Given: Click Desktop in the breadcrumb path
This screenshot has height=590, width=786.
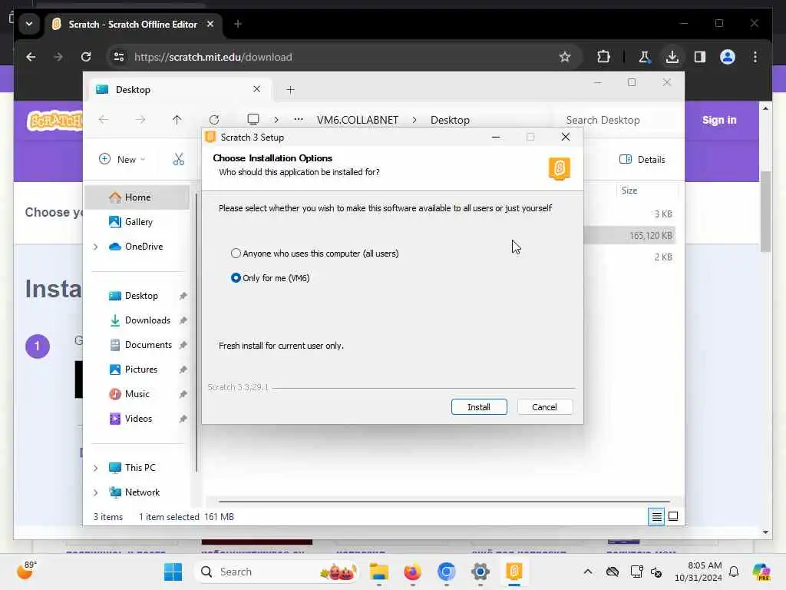Looking at the screenshot, I should 450,120.
